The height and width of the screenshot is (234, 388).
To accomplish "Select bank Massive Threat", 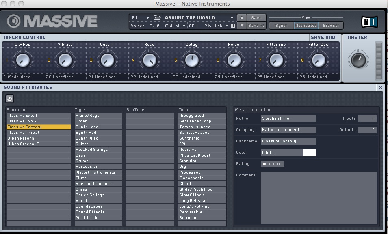I will point(38,133).
